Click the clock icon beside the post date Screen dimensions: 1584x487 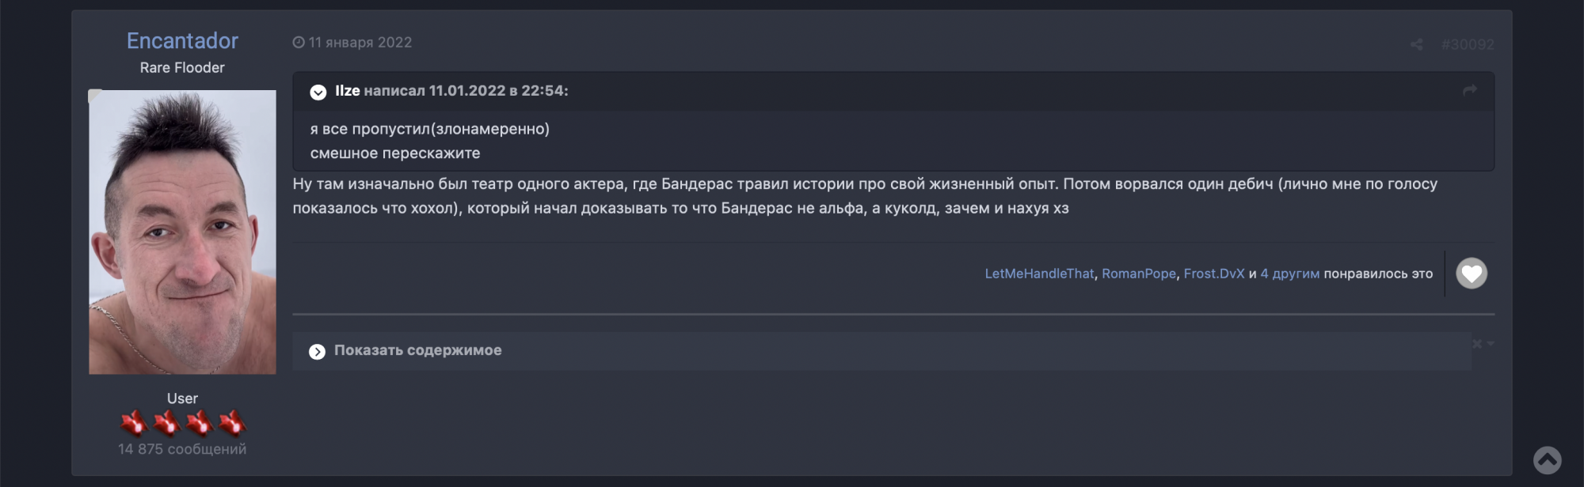(299, 43)
